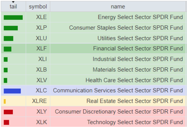This screenshot has width=187, height=127.
Task: Click the green tail bar for XLP
Action: tap(11, 28)
